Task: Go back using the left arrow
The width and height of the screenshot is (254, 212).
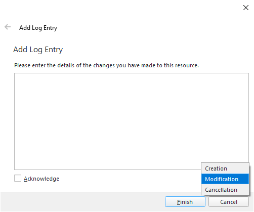Action: [x=8, y=27]
